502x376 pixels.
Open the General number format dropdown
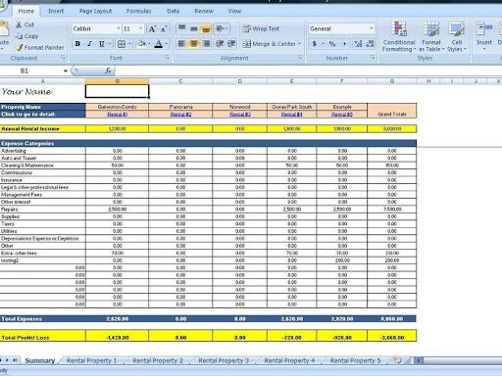point(372,28)
